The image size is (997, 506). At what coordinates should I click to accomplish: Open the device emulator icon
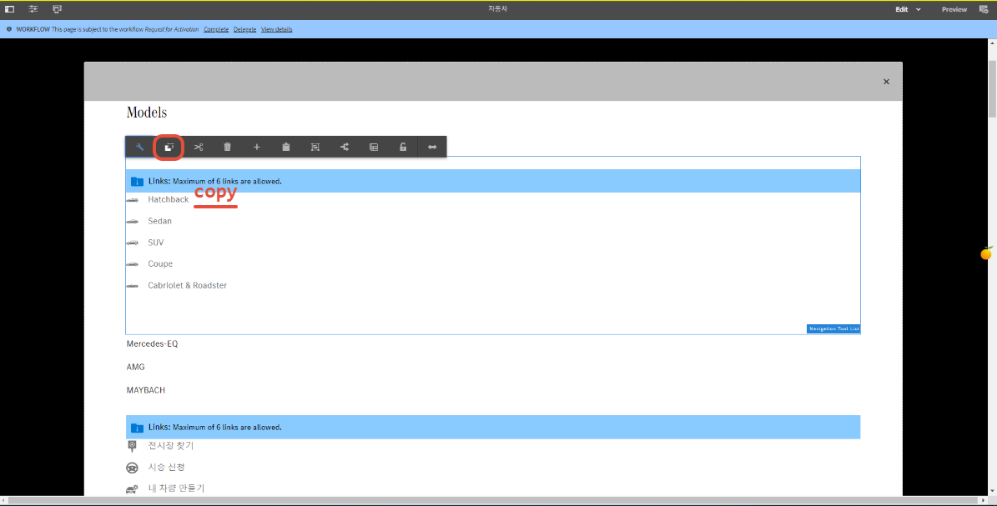pyautogui.click(x=58, y=9)
